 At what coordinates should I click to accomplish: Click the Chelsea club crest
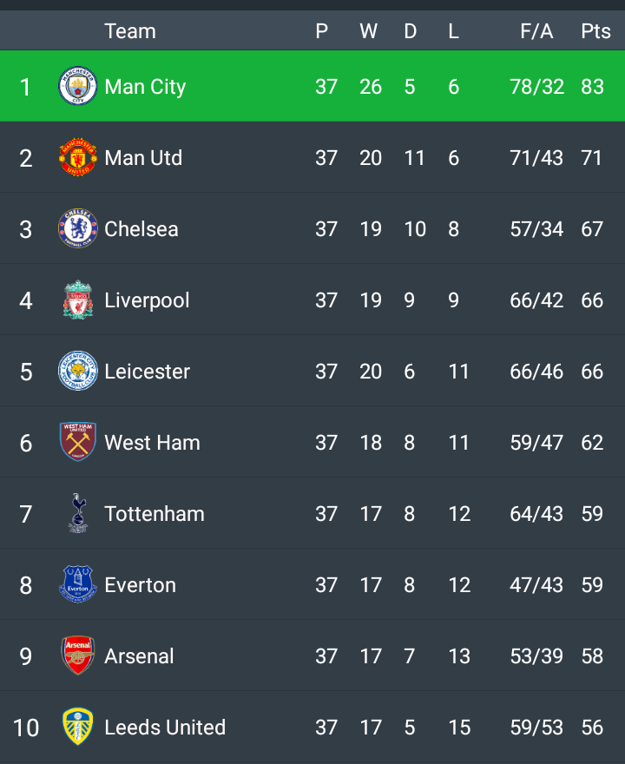click(x=78, y=229)
